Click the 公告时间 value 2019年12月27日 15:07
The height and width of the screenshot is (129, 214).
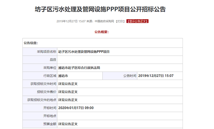[x=156, y=76]
